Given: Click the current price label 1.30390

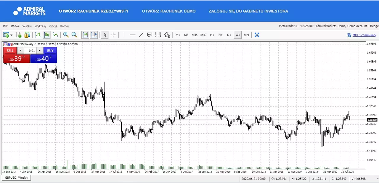Looking at the screenshot, I should pyautogui.click(x=372, y=120).
